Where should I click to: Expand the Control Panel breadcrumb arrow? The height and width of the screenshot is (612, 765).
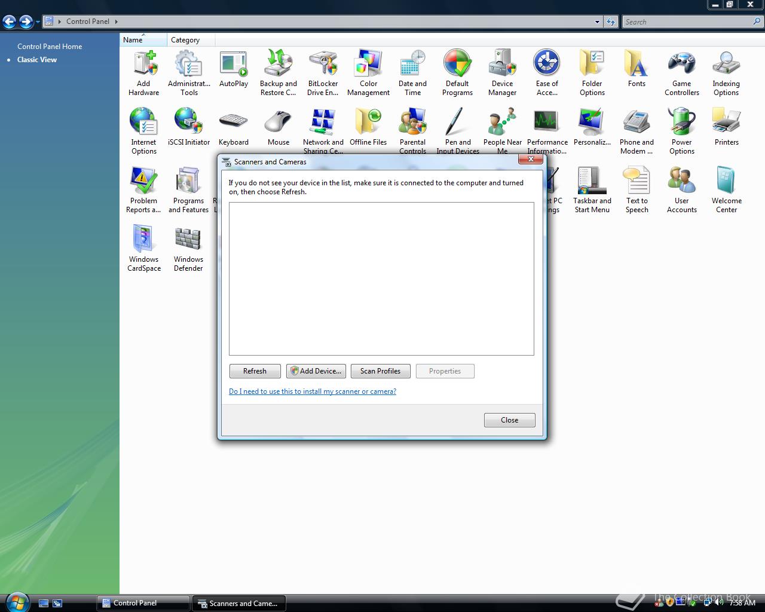[x=116, y=22]
